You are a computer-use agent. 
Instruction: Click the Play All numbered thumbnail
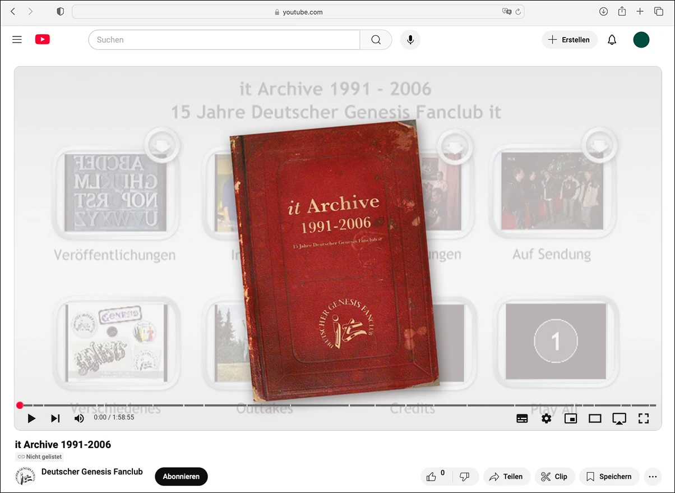coord(556,341)
